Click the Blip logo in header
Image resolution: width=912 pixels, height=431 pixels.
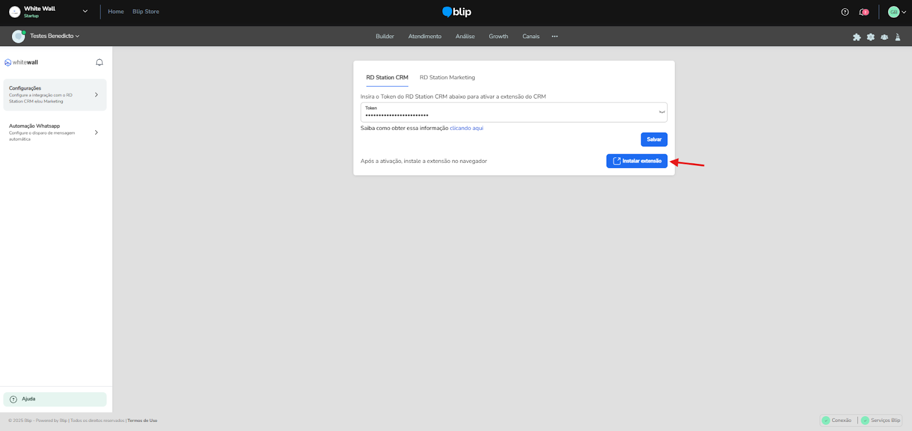[x=457, y=12]
